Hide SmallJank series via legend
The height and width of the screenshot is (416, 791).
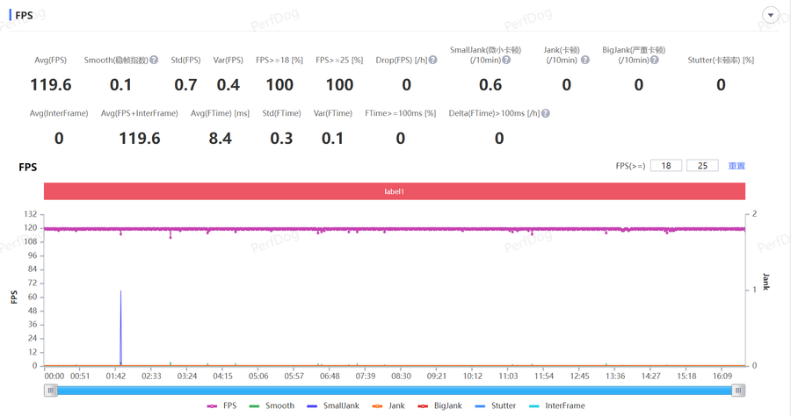point(332,405)
